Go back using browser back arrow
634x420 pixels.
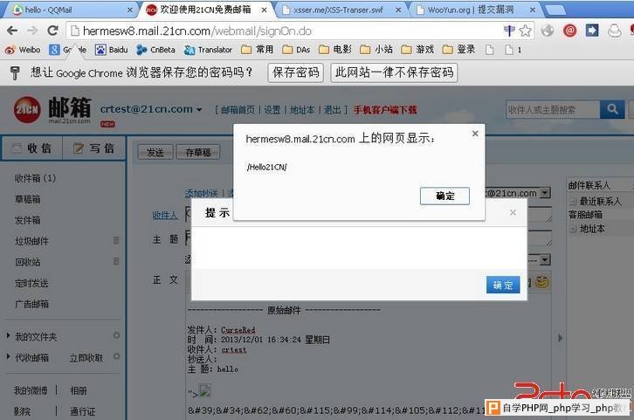coord(12,31)
